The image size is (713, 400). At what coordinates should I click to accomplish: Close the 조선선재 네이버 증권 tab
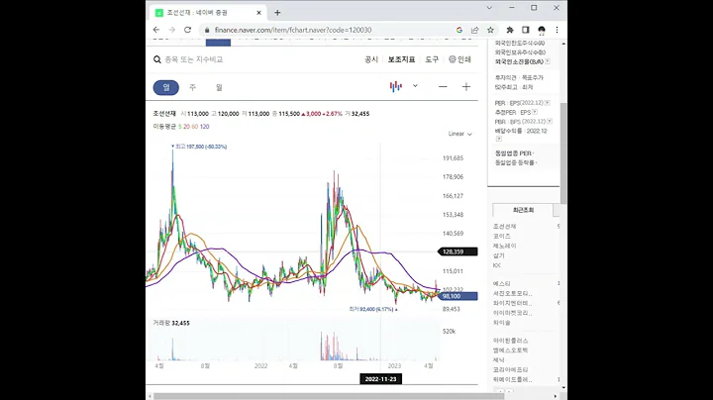[258, 13]
